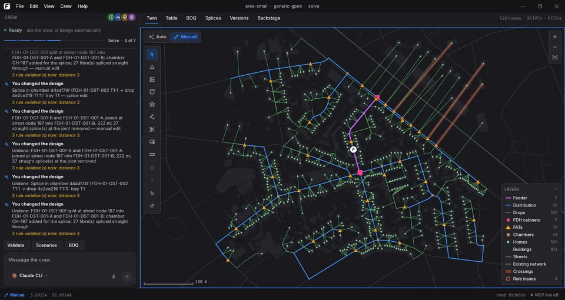The height and width of the screenshot is (300, 565).
Task: Click the microphone icon in message box
Action: point(114,276)
